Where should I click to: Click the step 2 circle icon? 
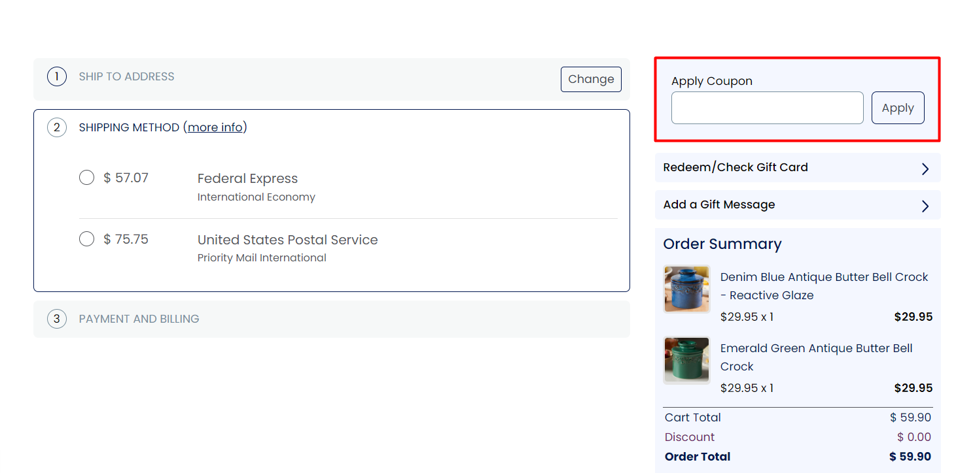click(x=57, y=127)
